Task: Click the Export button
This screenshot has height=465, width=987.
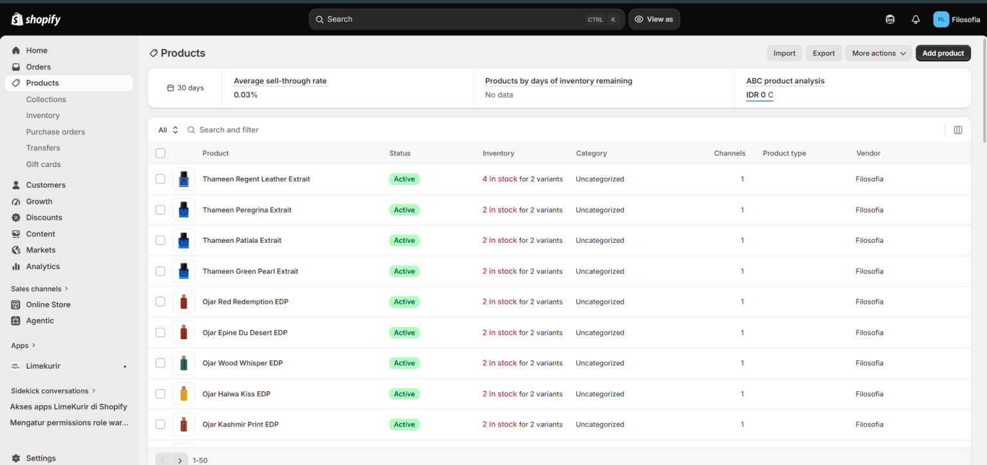Action: (823, 53)
